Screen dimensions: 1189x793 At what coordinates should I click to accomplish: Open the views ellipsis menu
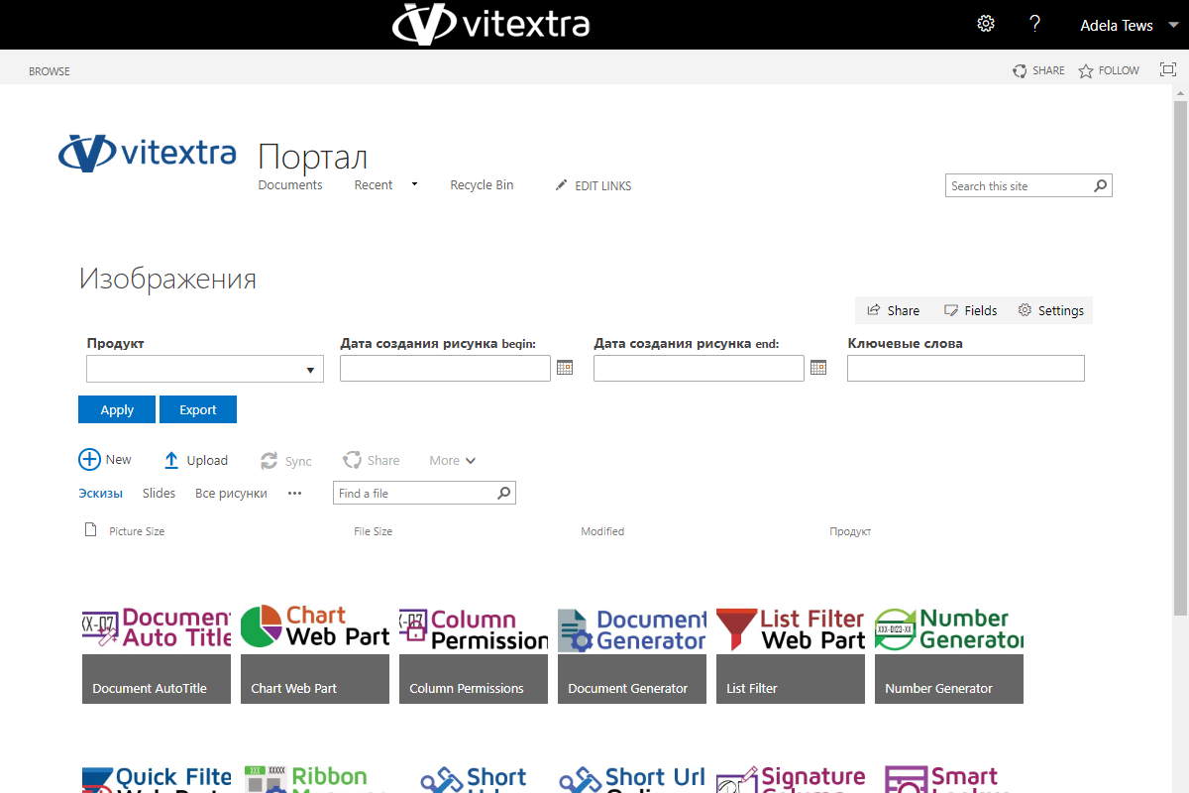[294, 494]
